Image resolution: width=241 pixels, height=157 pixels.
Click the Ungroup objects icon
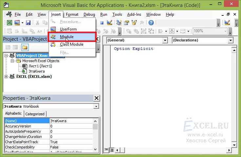151,31
